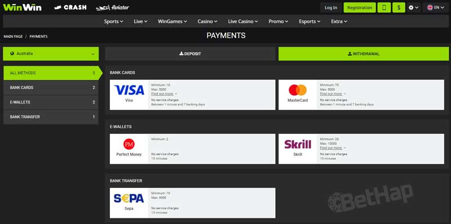Screen dimensions: 451x224
Task: Open the Casino menu
Action: 207,21
